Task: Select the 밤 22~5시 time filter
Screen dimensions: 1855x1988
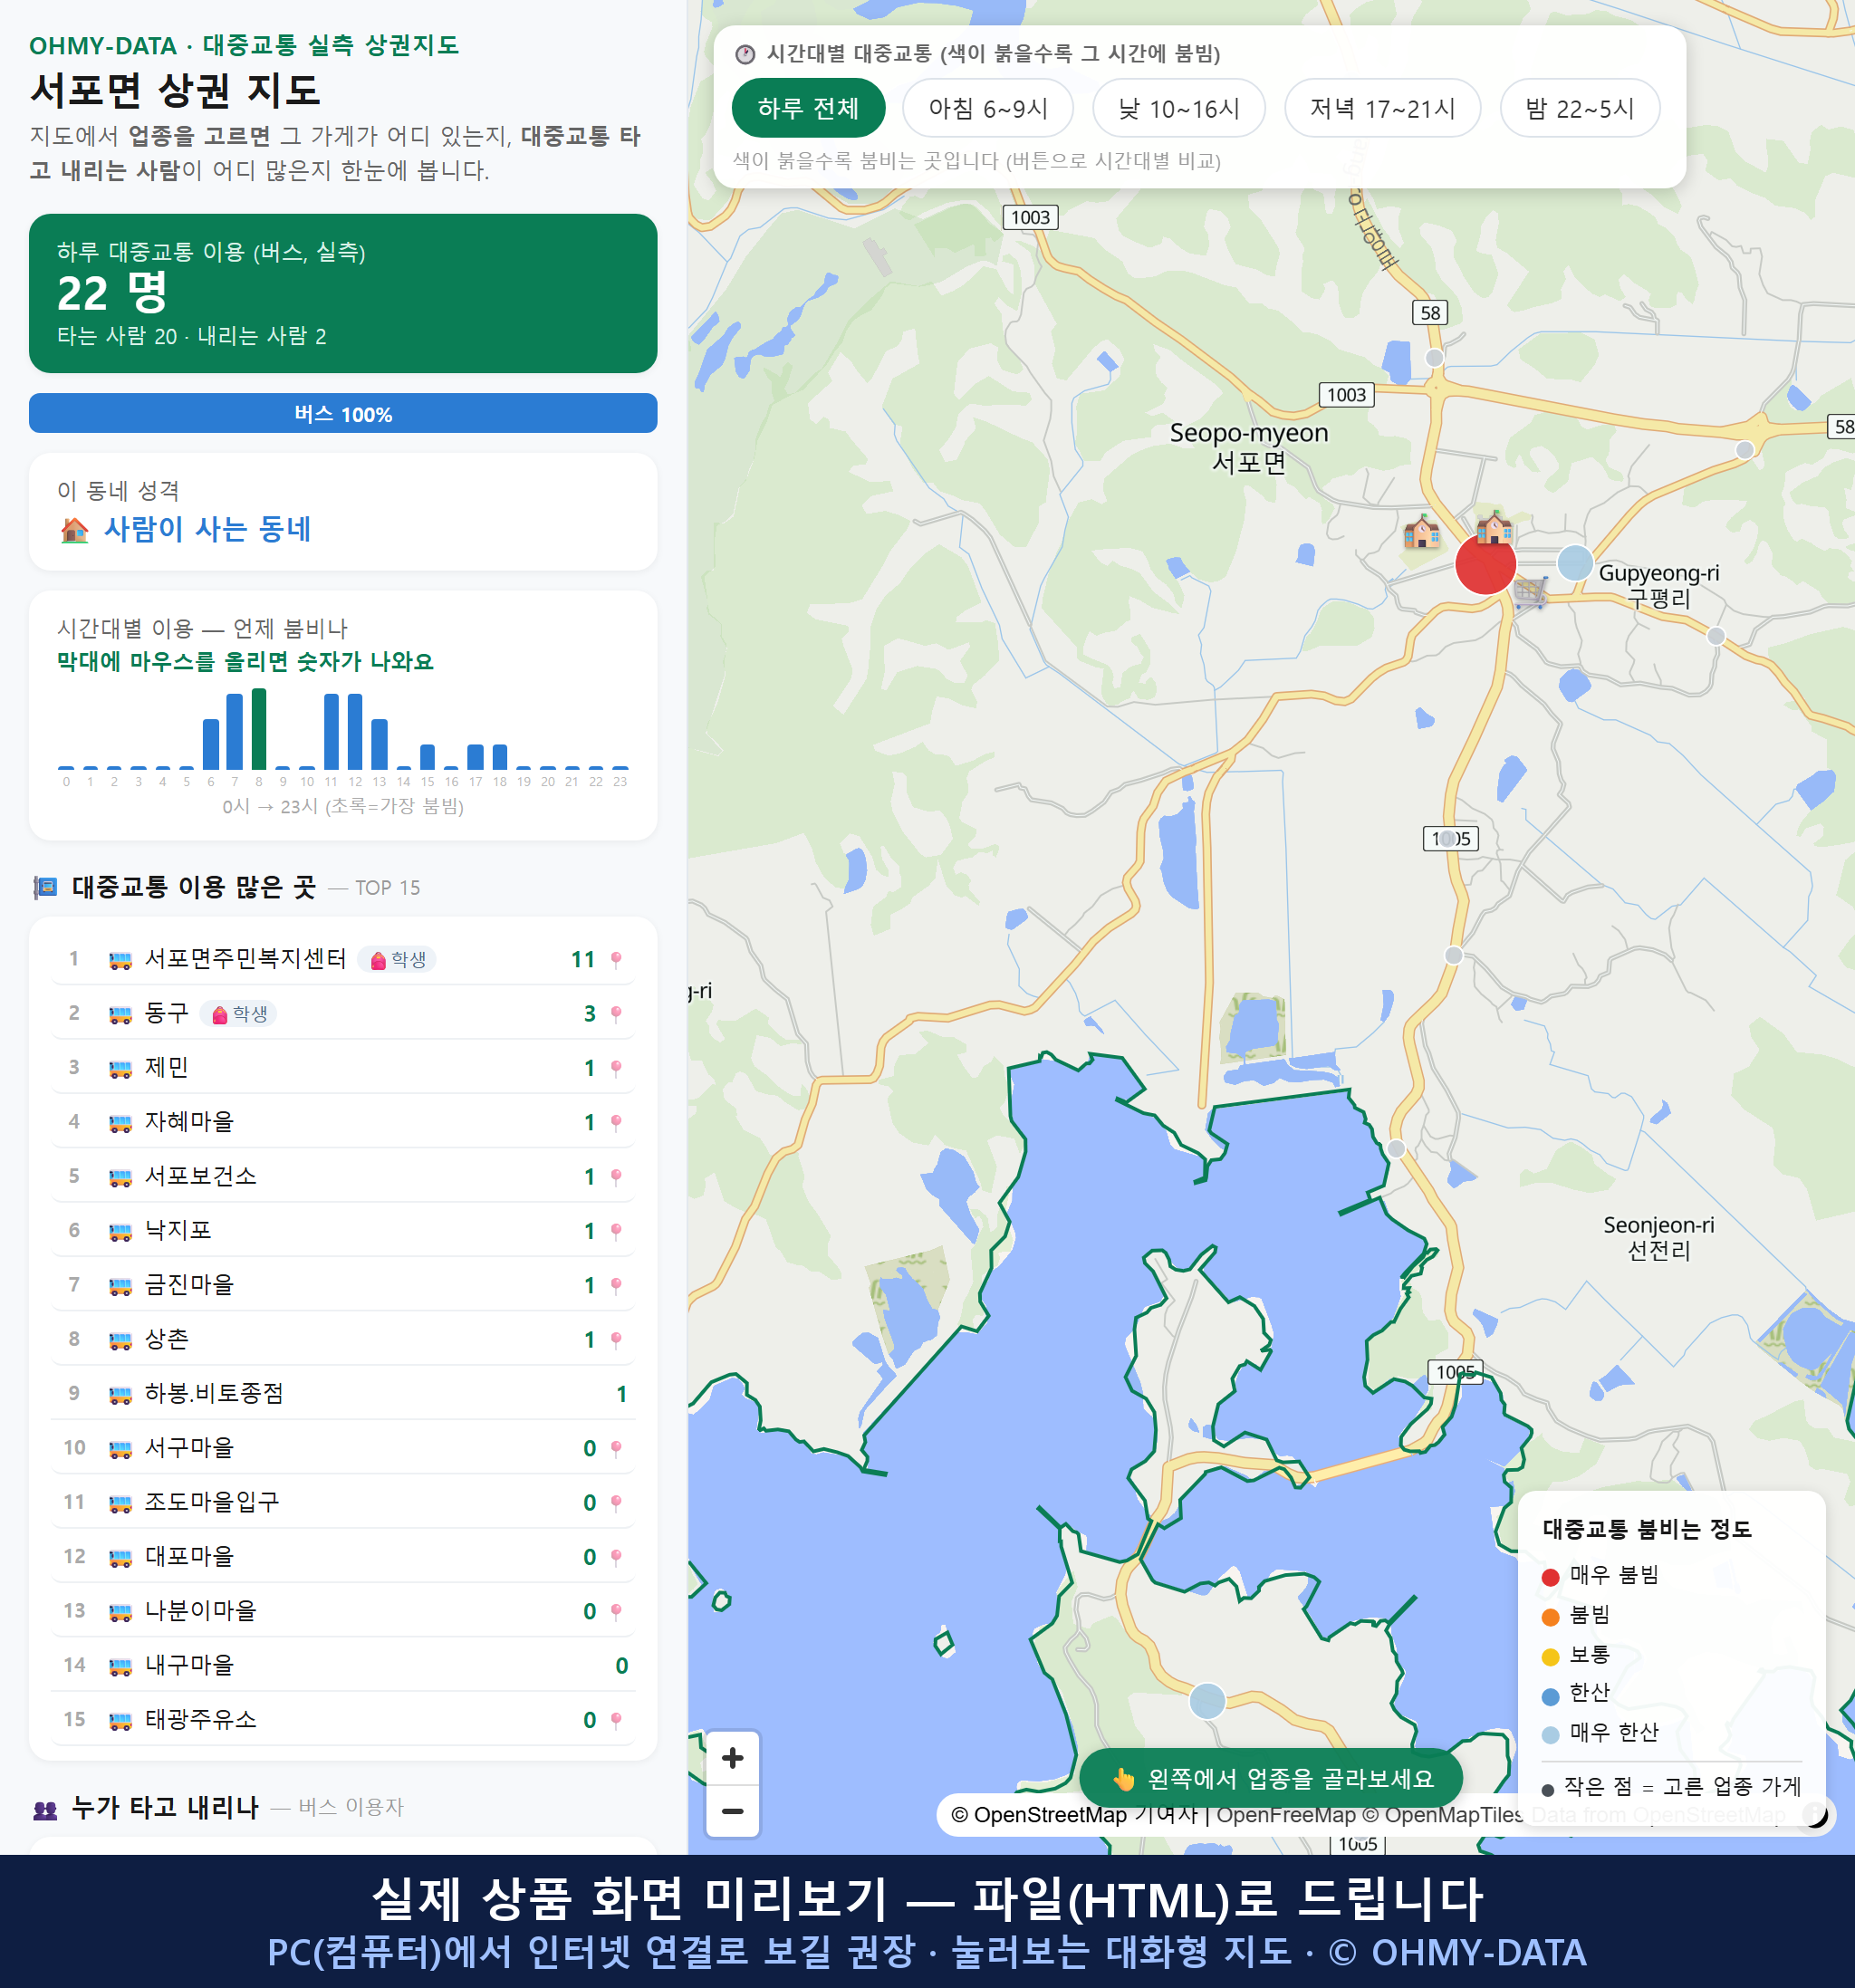Action: click(x=1579, y=108)
